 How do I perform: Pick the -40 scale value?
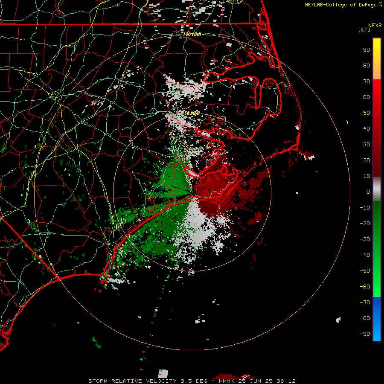pyautogui.click(x=365, y=255)
